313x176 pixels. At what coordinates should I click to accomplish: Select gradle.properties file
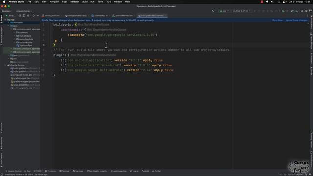(x=25, y=78)
